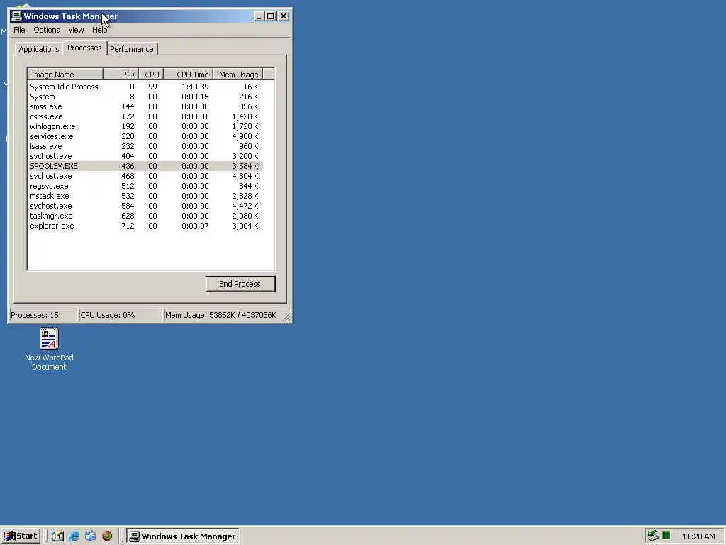The height and width of the screenshot is (545, 726).
Task: Sort by Mem Usage column header
Action: click(238, 74)
